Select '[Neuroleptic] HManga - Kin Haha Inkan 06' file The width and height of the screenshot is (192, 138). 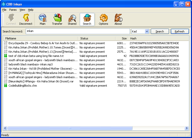41,81
